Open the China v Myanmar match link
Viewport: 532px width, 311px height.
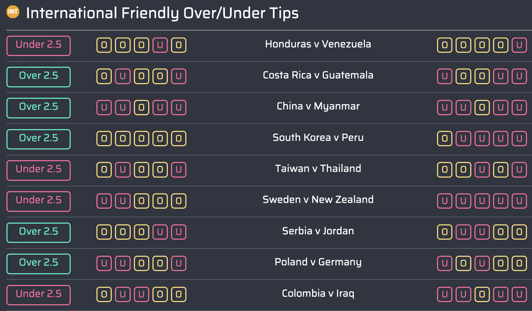[x=318, y=106]
